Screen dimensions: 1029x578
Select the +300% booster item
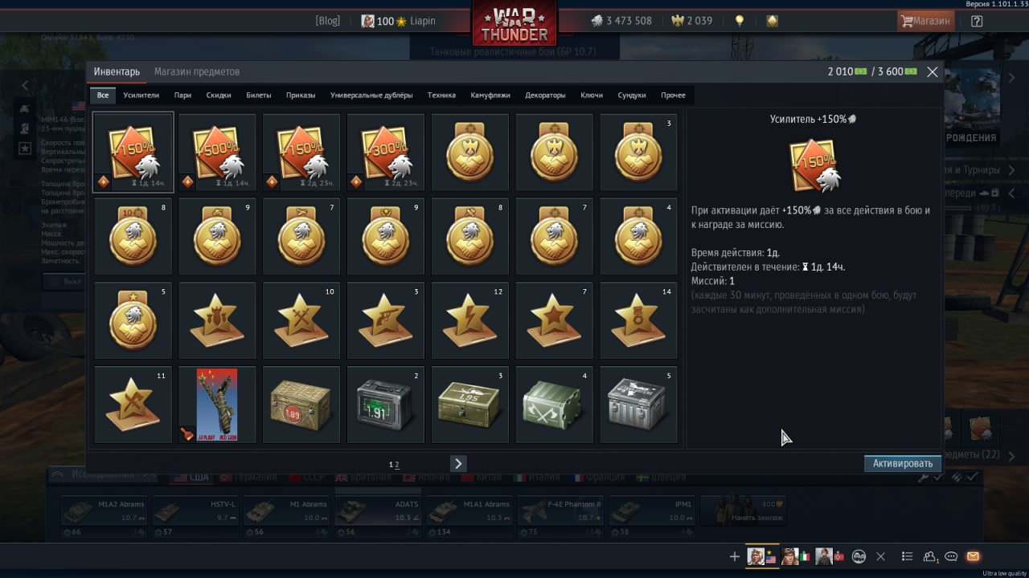point(386,153)
